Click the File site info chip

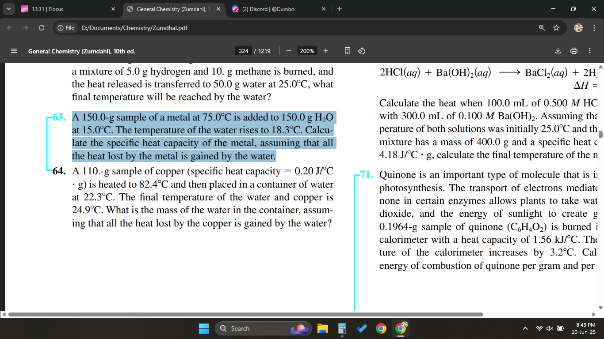[65, 28]
